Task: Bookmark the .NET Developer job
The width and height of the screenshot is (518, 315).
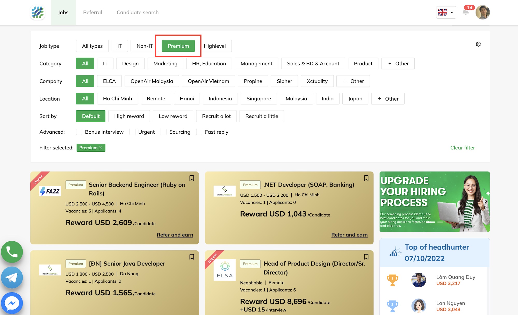Action: [366, 178]
